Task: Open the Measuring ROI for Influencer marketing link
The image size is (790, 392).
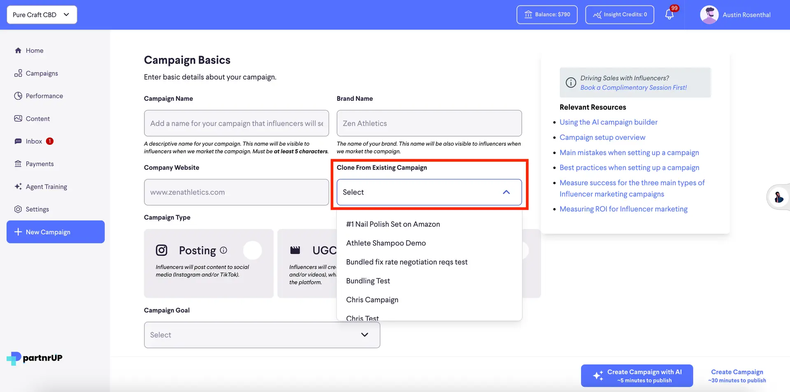Action: click(x=623, y=209)
